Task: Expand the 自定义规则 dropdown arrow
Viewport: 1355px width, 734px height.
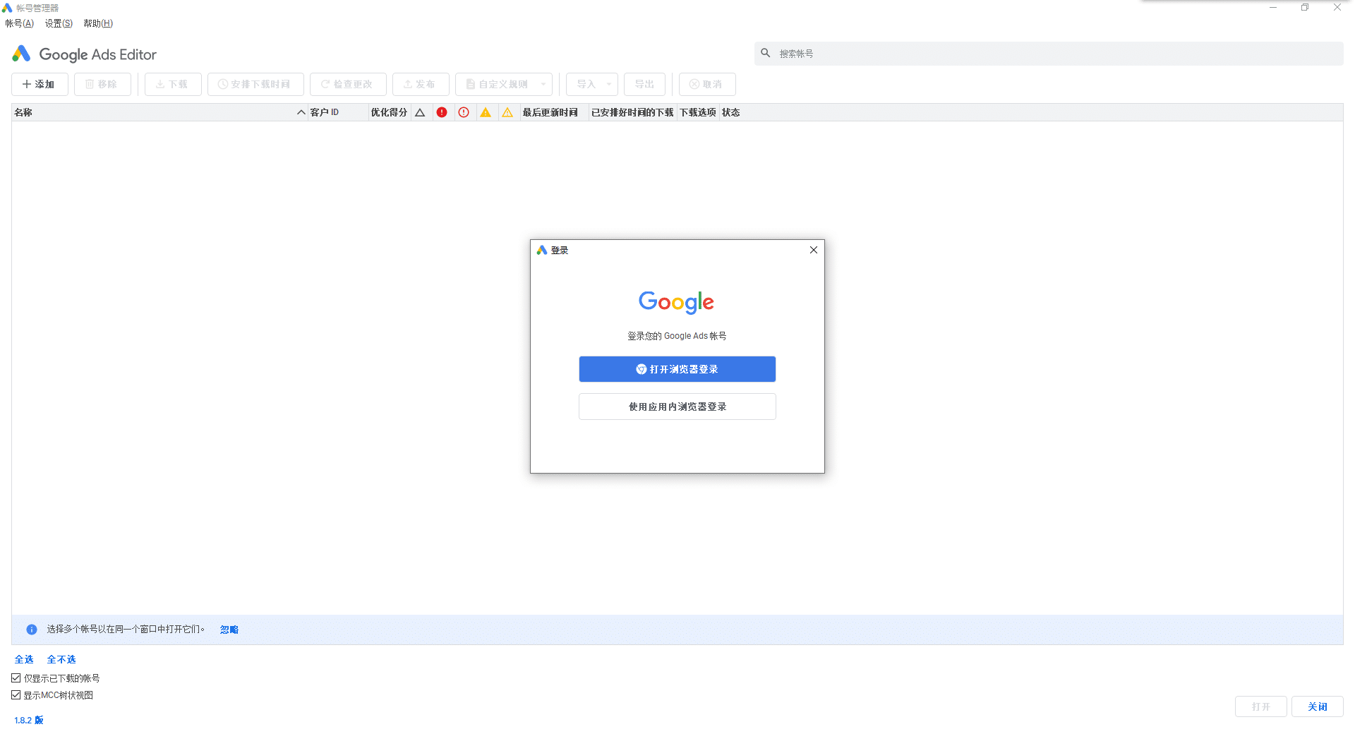Action: (x=543, y=84)
